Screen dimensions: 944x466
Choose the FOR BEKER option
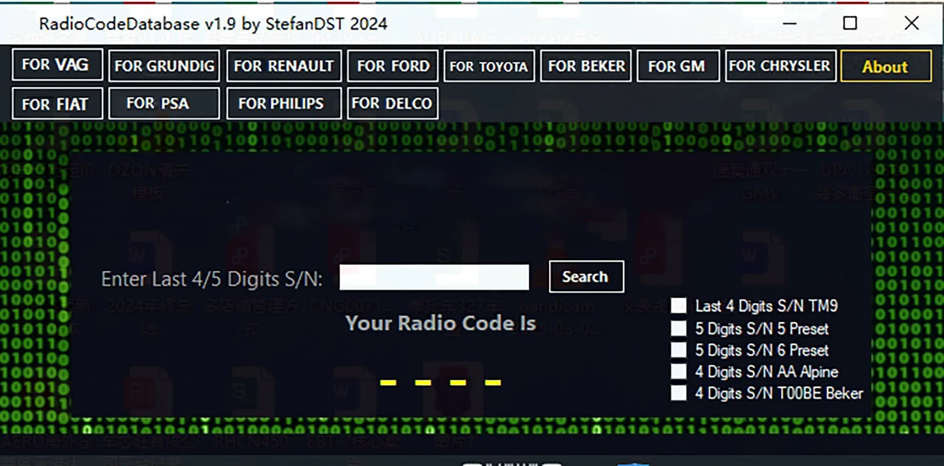click(586, 66)
